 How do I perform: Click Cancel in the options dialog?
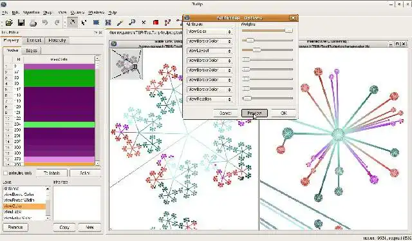(225, 113)
